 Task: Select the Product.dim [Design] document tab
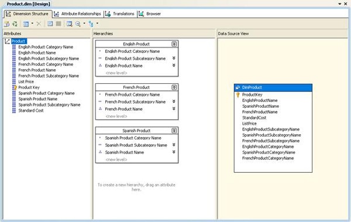[x=28, y=4]
